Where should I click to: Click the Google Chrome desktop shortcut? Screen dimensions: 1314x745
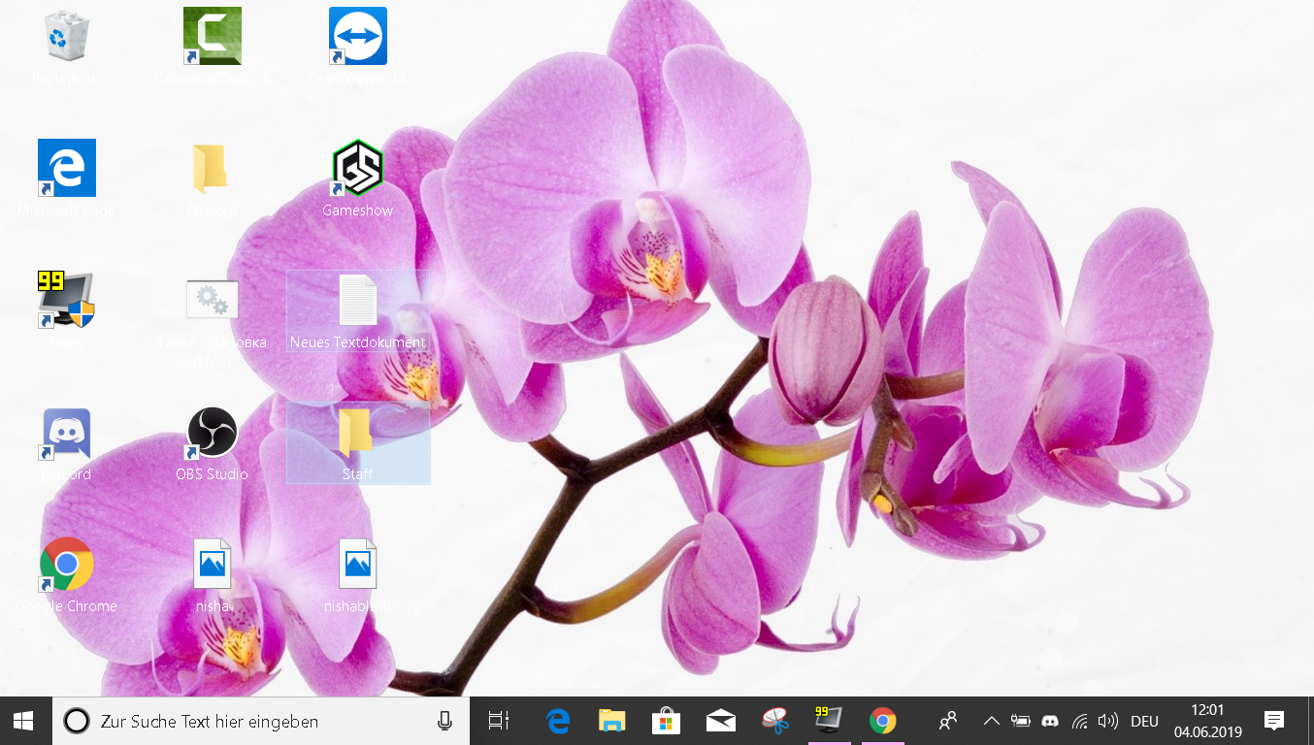click(x=66, y=566)
